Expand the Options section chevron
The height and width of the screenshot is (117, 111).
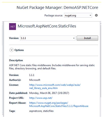(11, 50)
